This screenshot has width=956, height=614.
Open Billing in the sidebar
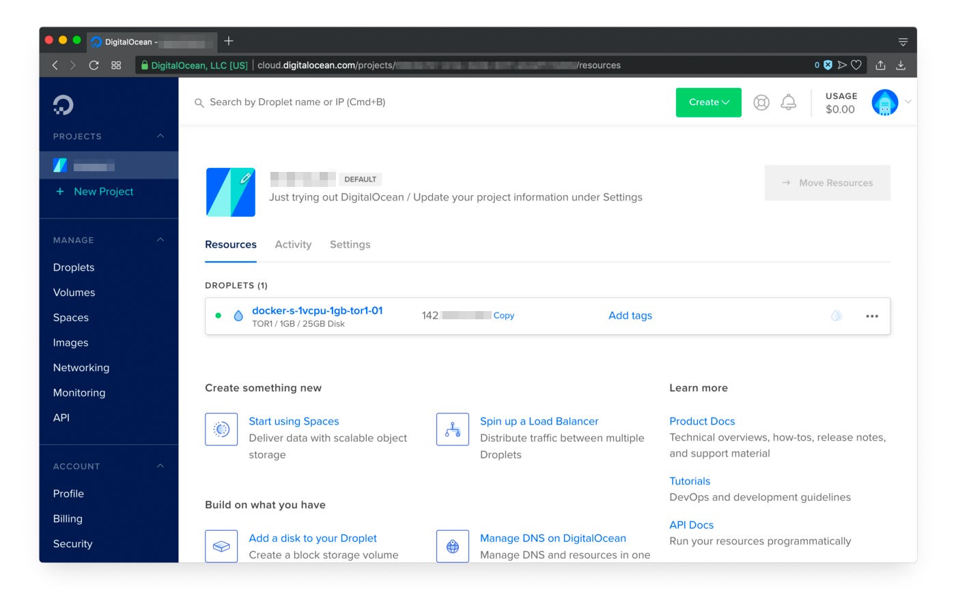point(68,518)
